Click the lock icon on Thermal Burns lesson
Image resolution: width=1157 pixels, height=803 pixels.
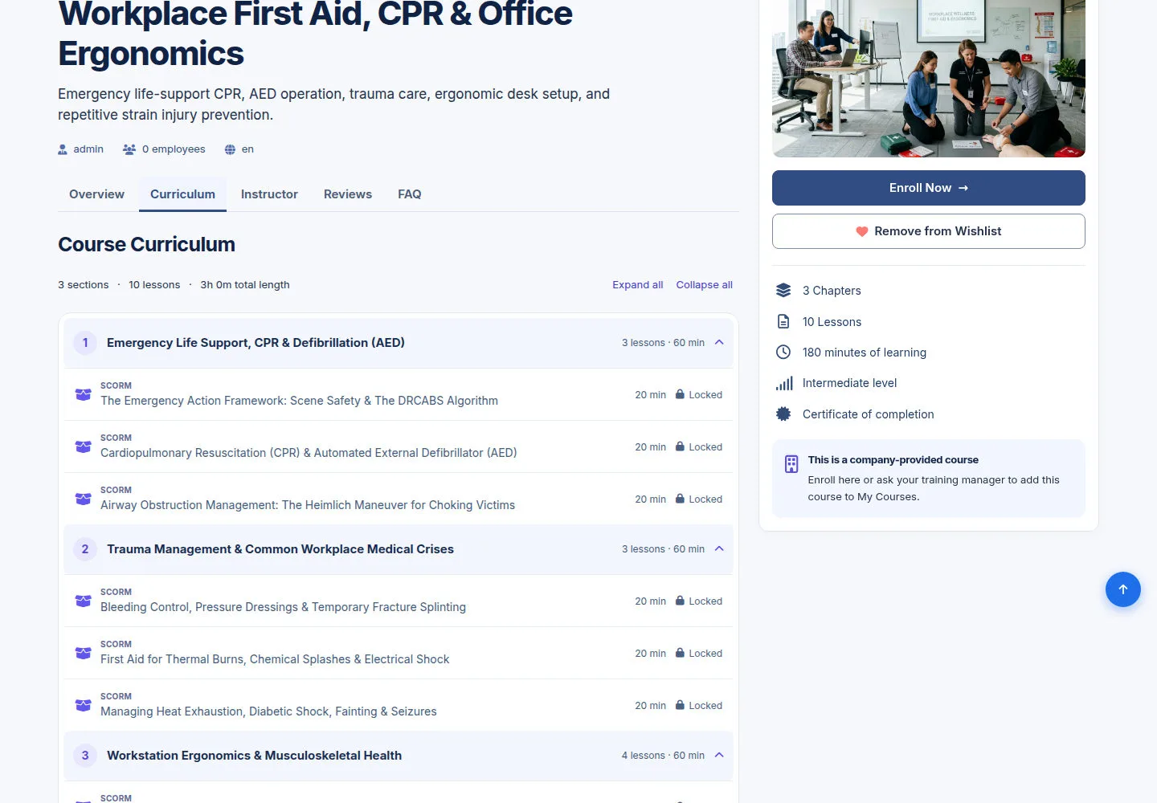coord(680,653)
